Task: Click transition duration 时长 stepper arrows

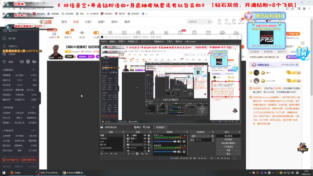Action: tap(213, 140)
